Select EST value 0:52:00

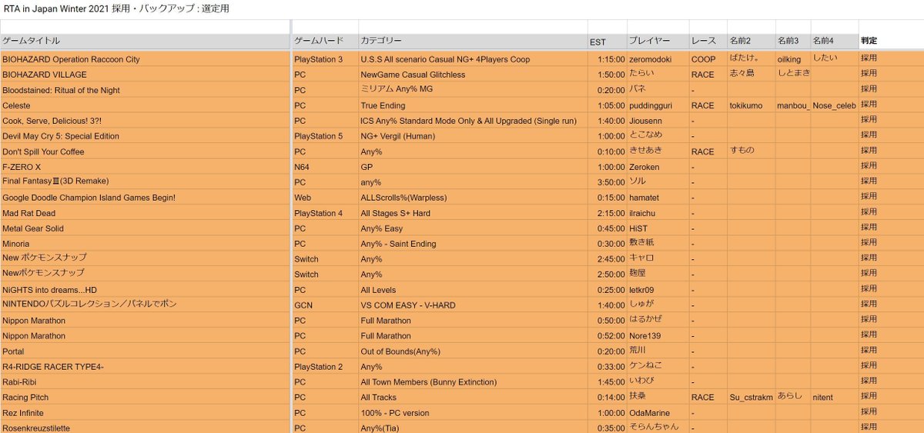(x=607, y=335)
